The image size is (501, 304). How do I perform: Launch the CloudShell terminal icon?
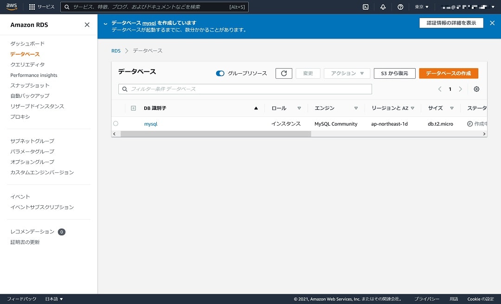click(x=366, y=6)
